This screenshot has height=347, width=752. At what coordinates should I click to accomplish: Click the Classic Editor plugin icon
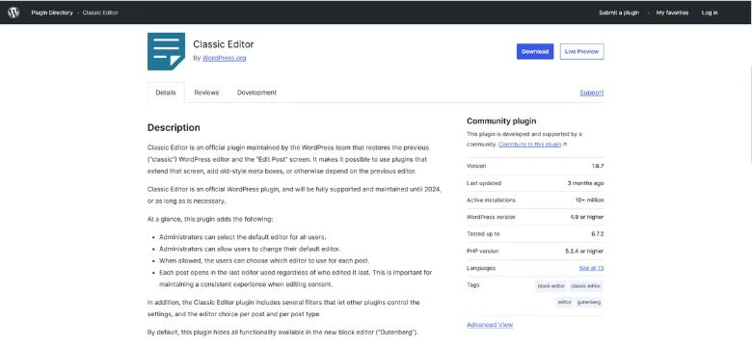click(x=166, y=51)
